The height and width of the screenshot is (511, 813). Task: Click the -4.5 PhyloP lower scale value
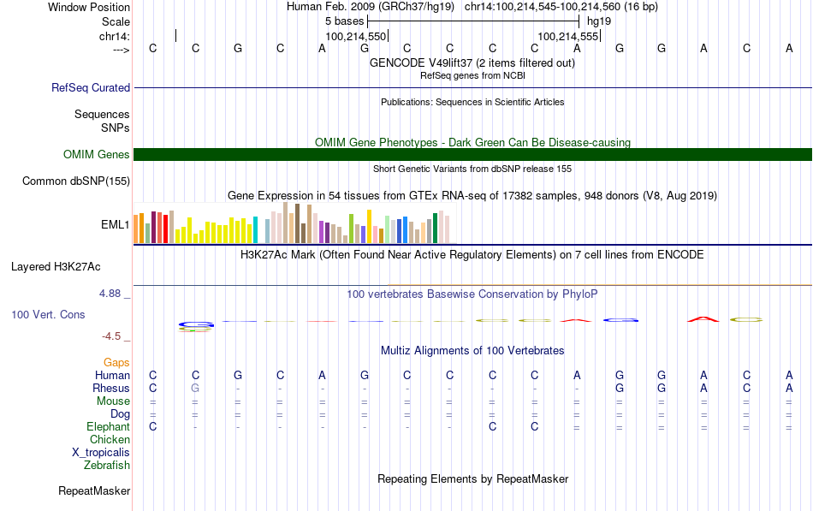tap(111, 336)
